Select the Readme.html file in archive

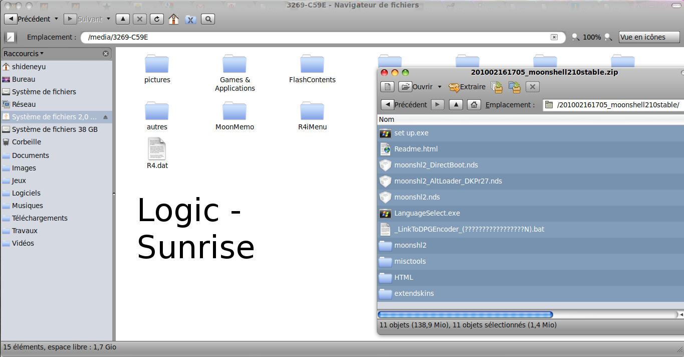(416, 149)
